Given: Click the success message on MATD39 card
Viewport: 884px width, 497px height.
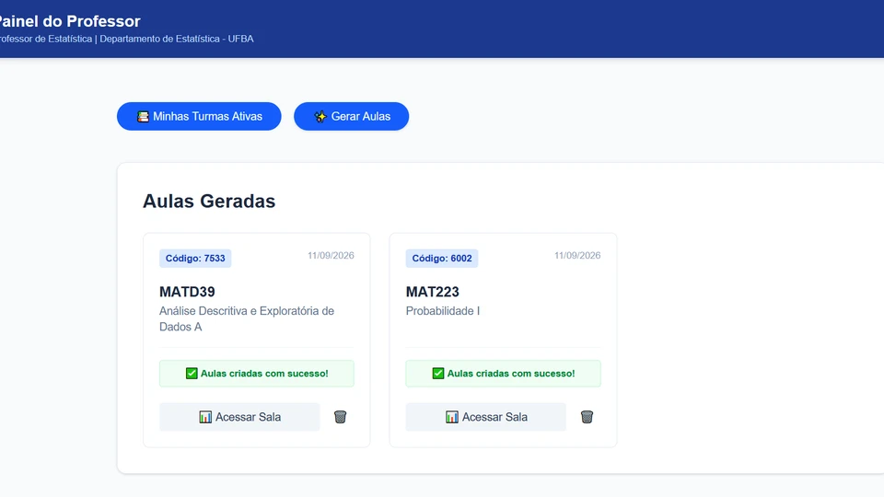Looking at the screenshot, I should (257, 374).
